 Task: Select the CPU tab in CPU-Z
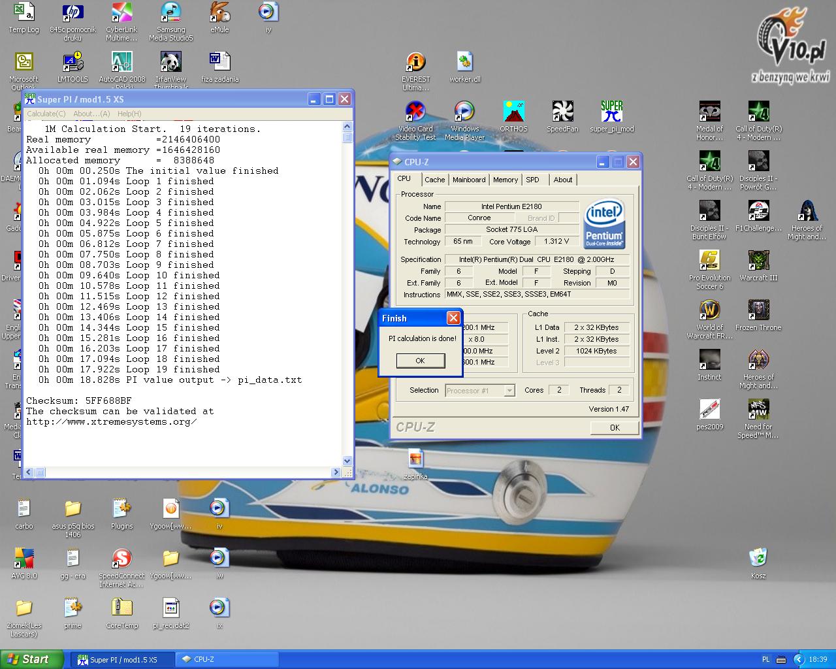tap(405, 178)
